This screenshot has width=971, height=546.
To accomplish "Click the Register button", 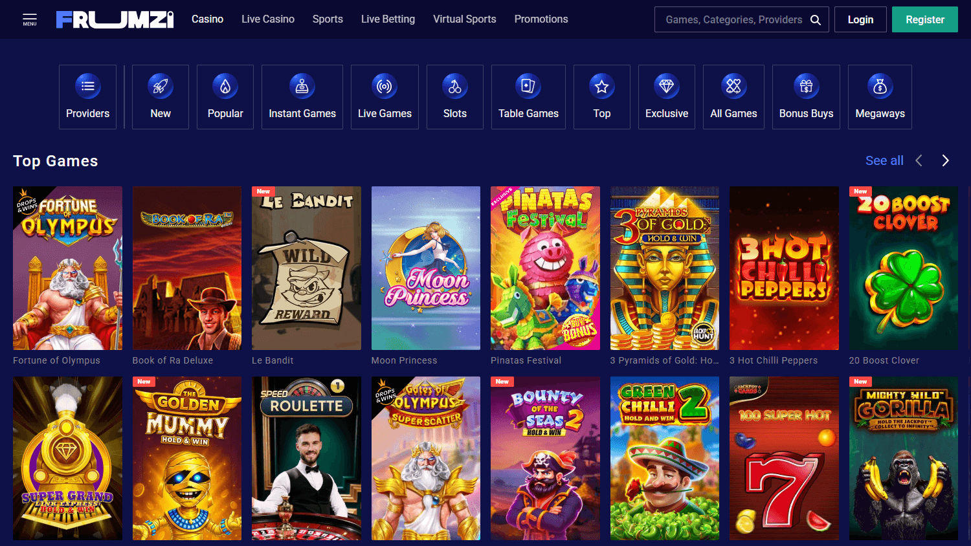I will tap(924, 19).
